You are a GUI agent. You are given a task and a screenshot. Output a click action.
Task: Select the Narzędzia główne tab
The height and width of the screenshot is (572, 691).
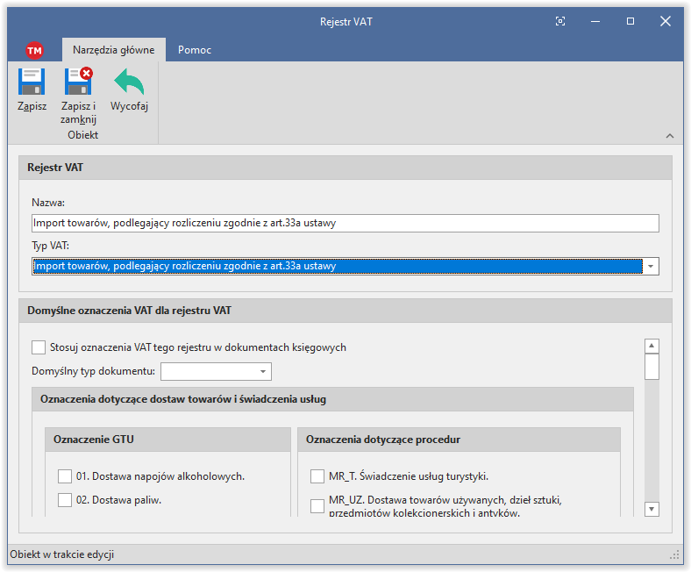[x=113, y=50]
